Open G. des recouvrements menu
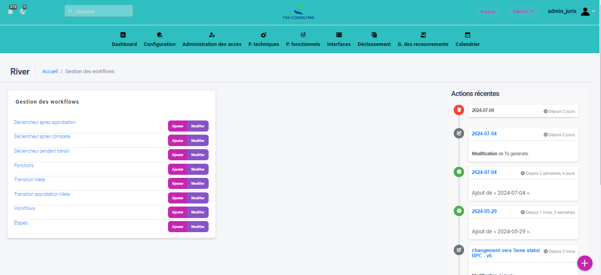The height and width of the screenshot is (275, 601). [x=423, y=40]
